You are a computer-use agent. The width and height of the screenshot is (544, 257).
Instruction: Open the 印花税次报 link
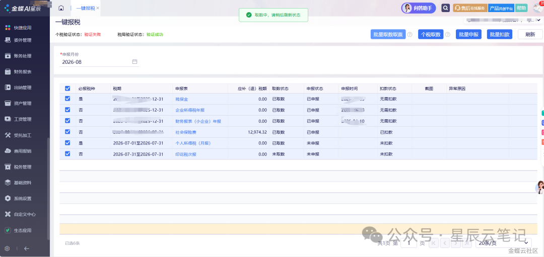click(x=185, y=154)
